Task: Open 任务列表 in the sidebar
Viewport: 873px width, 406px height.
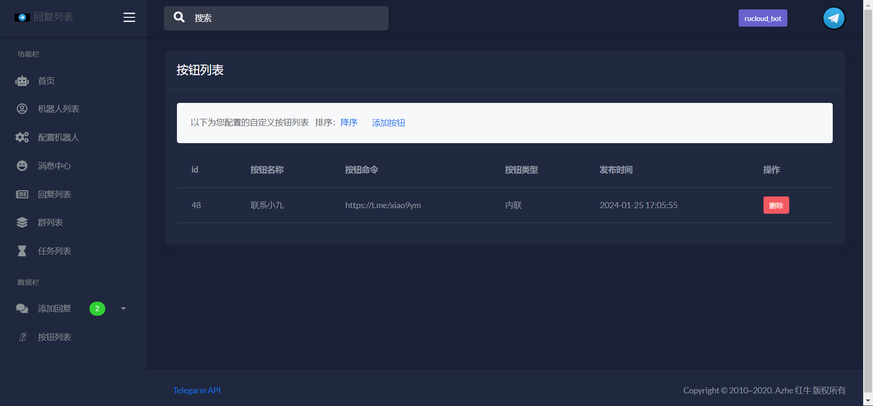Action: pyautogui.click(x=54, y=251)
